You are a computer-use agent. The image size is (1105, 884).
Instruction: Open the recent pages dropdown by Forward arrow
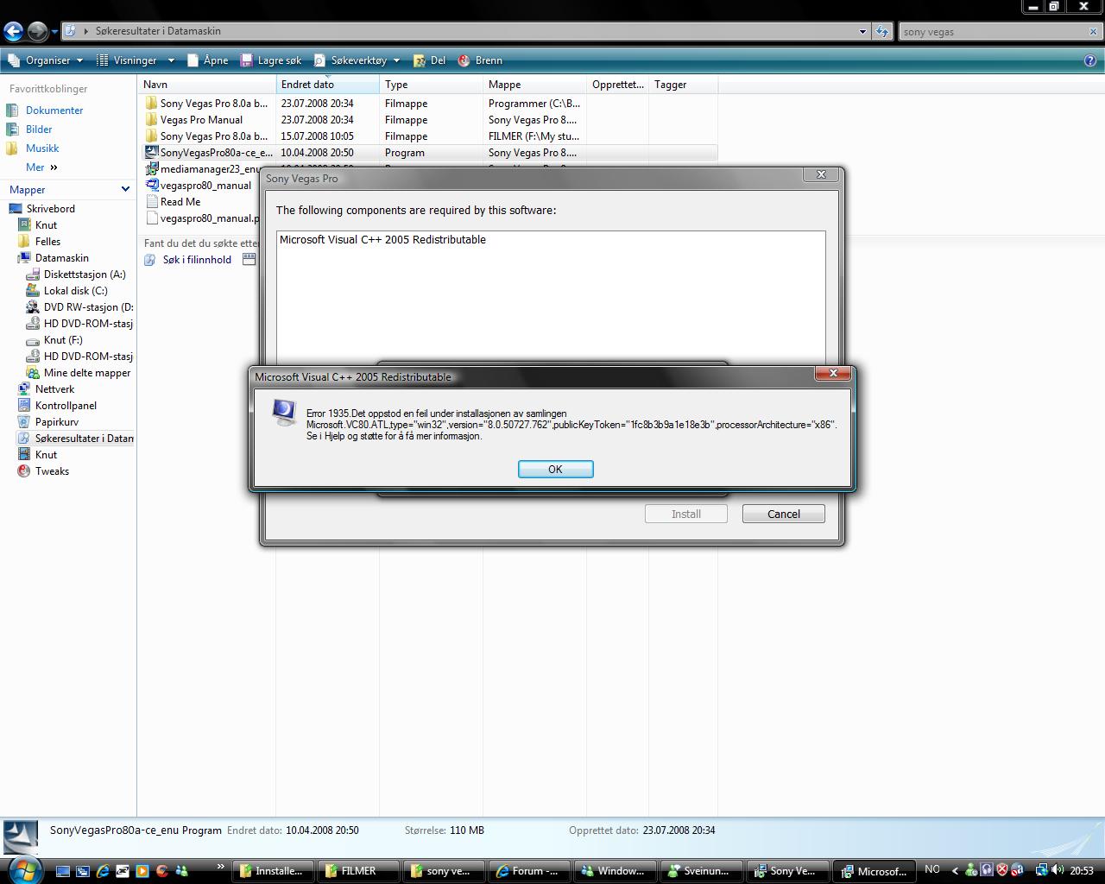[54, 32]
